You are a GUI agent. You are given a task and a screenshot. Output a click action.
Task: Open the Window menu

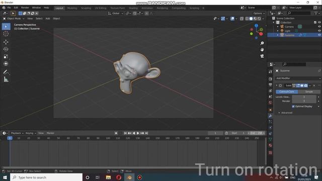click(36, 8)
